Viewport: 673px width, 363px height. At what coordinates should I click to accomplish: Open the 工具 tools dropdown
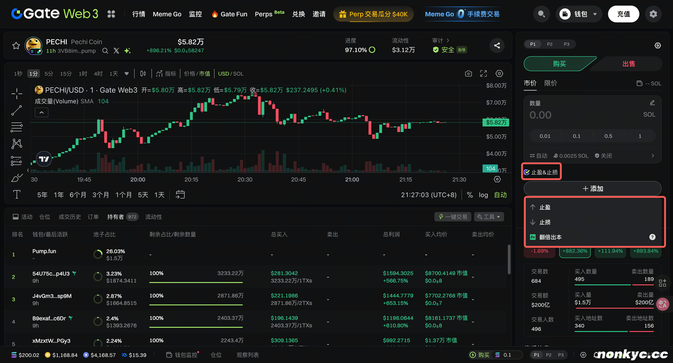coord(489,217)
